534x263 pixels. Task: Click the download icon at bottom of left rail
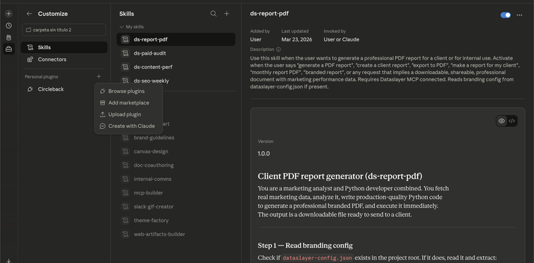point(9,261)
